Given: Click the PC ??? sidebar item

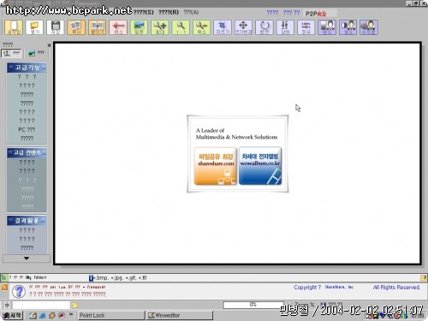Looking at the screenshot, I should click(27, 129).
